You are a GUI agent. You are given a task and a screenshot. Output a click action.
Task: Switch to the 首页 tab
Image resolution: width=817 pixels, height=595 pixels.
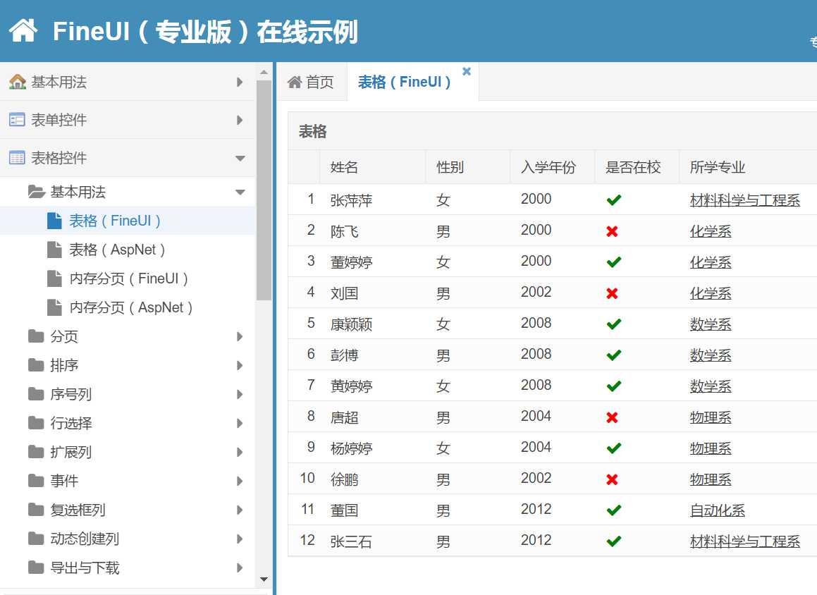pos(311,82)
